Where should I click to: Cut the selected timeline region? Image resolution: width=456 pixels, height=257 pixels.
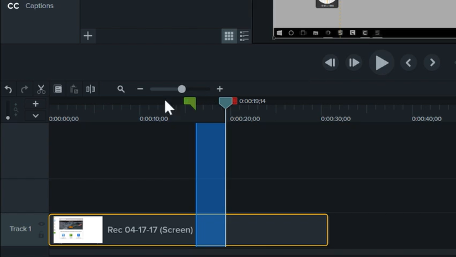coord(41,89)
